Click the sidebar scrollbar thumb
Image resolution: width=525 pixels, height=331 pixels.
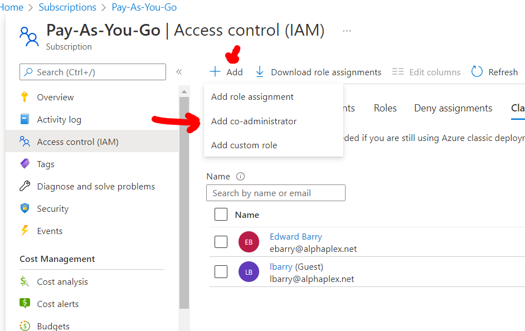(184, 202)
